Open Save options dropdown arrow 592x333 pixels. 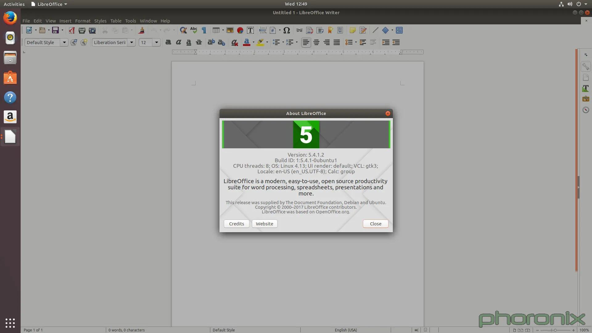pos(62,30)
